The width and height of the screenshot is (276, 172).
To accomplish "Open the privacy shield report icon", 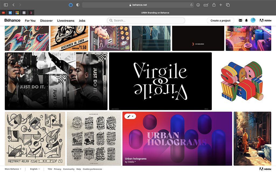I will pos(78,5).
